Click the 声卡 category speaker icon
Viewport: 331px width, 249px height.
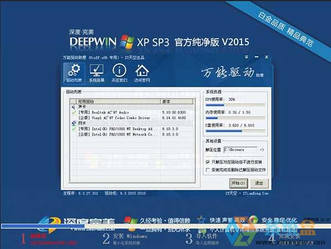tap(73, 107)
